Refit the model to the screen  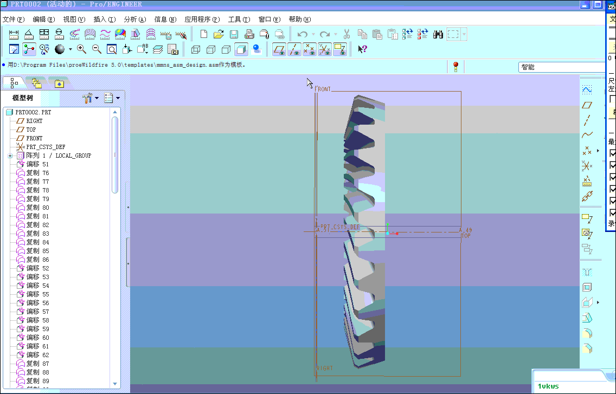112,49
